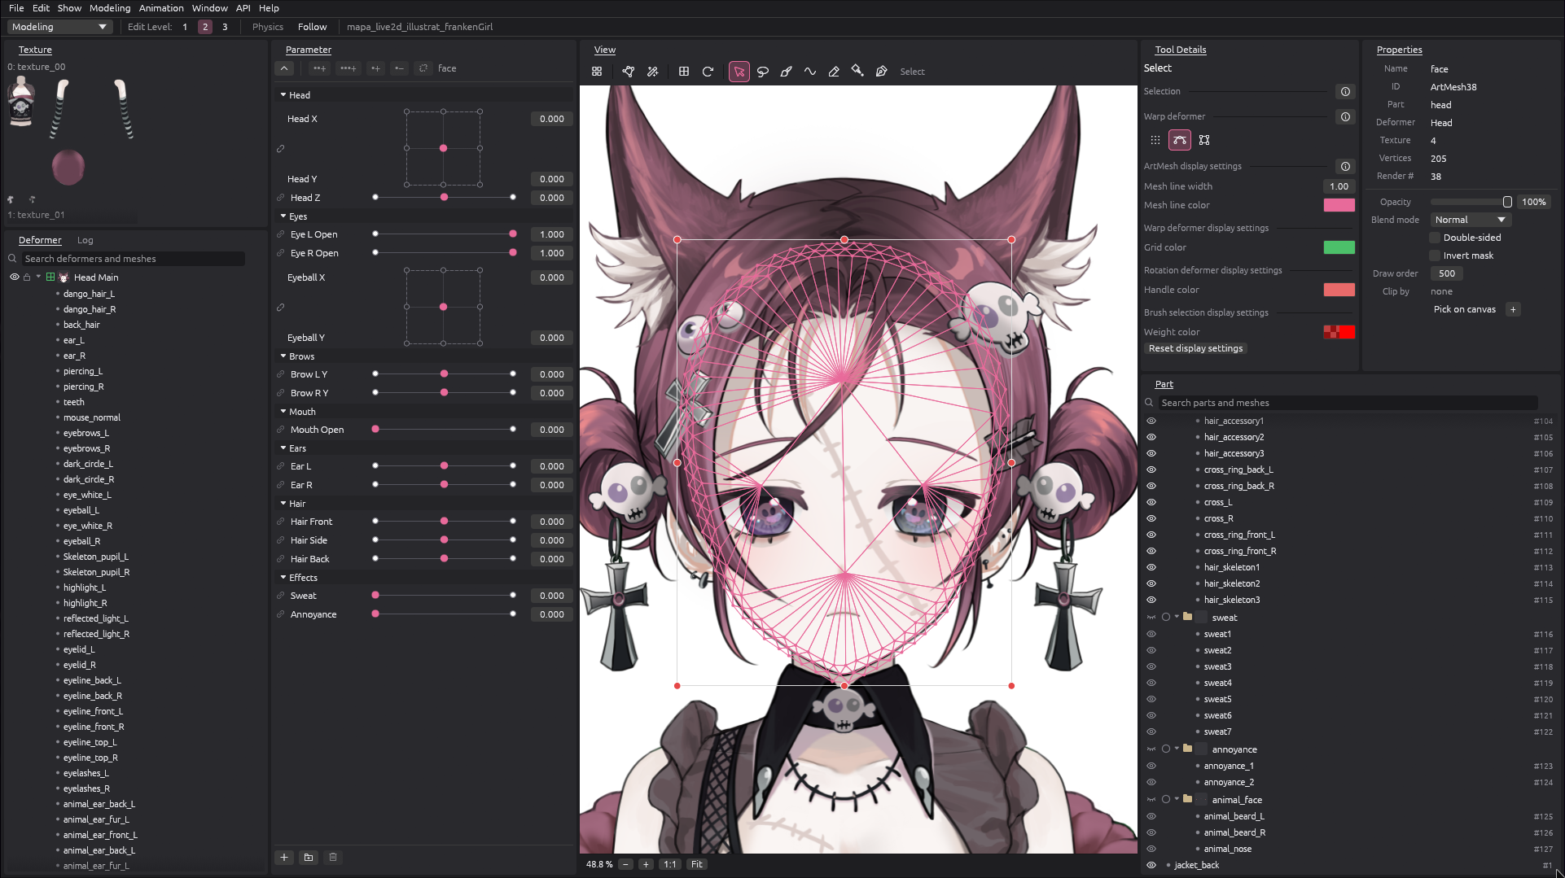Click the wave curve tool icon
The width and height of the screenshot is (1565, 878).
810,72
